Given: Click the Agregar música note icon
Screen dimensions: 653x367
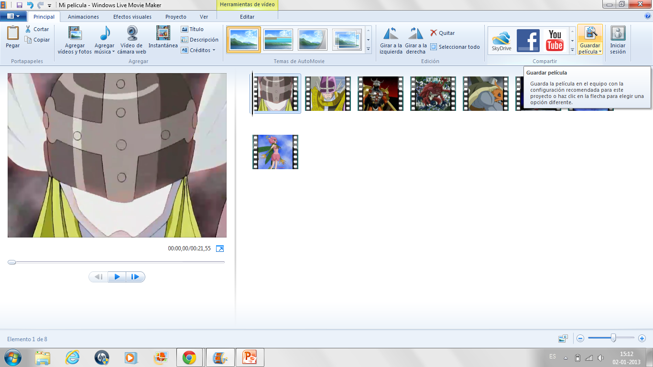Looking at the screenshot, I should coord(105,33).
